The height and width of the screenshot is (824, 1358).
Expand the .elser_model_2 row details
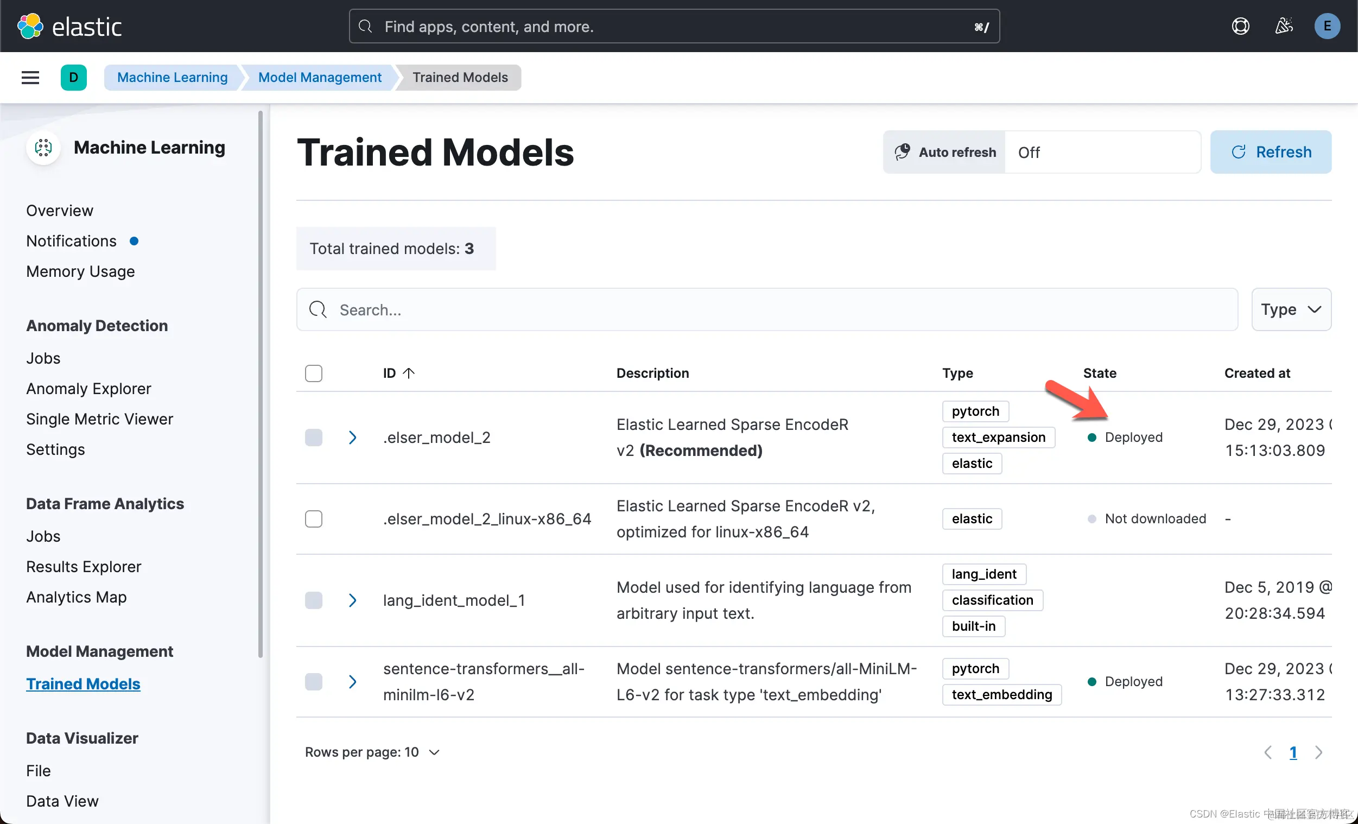coord(353,438)
